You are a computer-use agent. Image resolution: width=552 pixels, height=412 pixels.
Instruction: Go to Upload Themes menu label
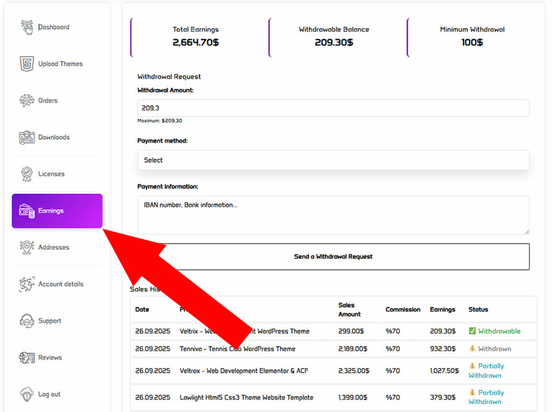[x=60, y=64]
